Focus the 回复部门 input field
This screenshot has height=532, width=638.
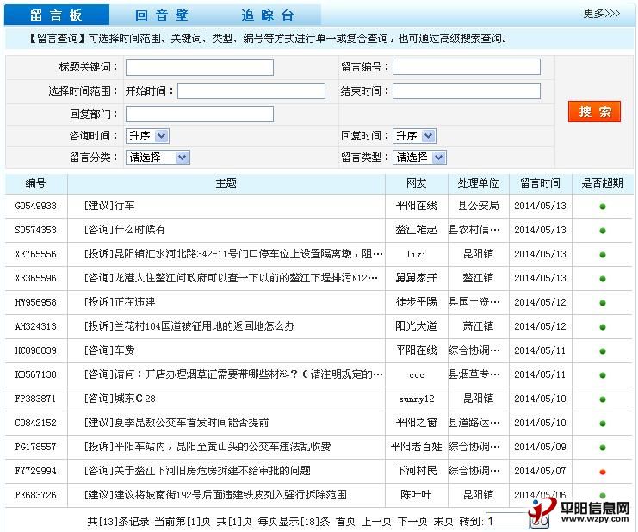coord(200,114)
